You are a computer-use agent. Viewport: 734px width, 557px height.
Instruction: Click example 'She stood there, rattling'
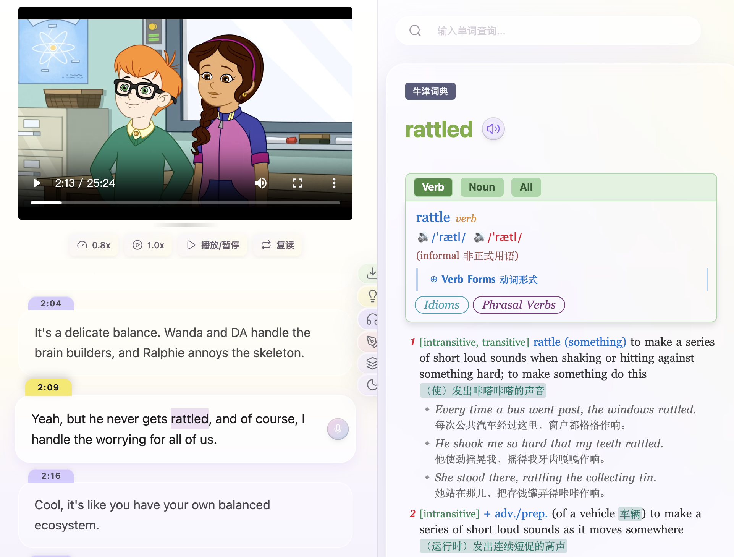(x=545, y=478)
